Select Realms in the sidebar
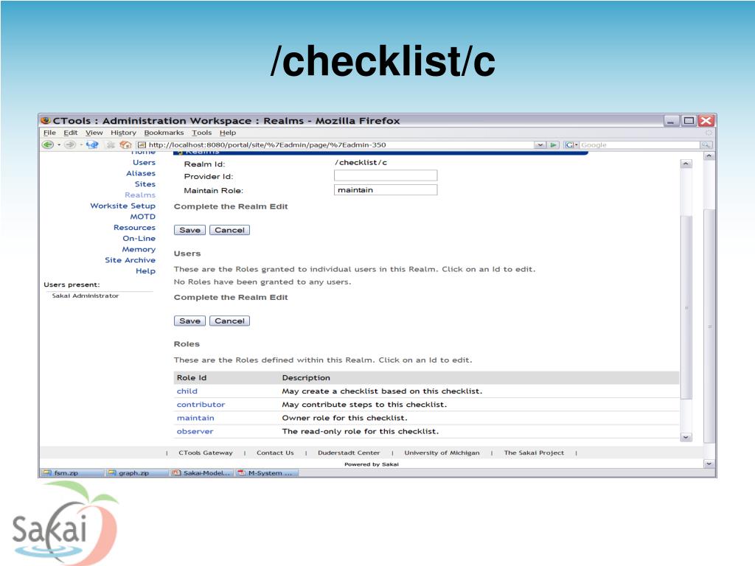 click(140, 195)
